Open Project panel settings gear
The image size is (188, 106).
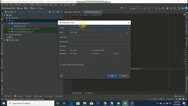58,12
